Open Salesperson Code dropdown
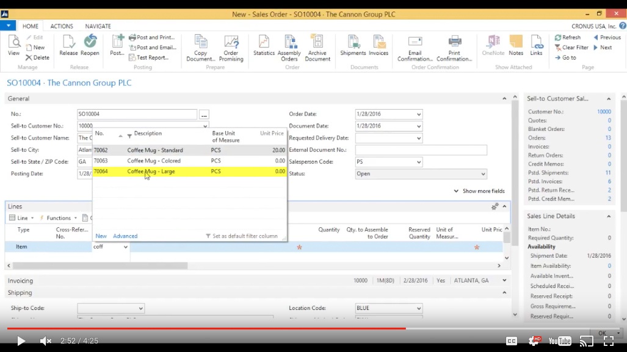Image resolution: width=627 pixels, height=352 pixels. [419, 162]
